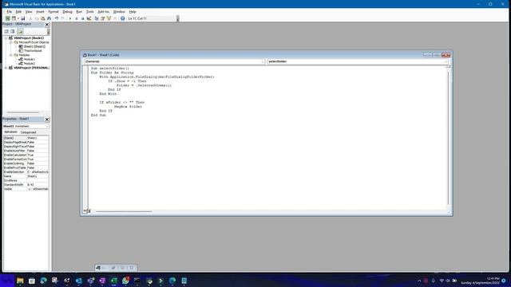Image resolution: width=511 pixels, height=287 pixels.
Task: Open the Add-Ins menu
Action: coord(103,12)
